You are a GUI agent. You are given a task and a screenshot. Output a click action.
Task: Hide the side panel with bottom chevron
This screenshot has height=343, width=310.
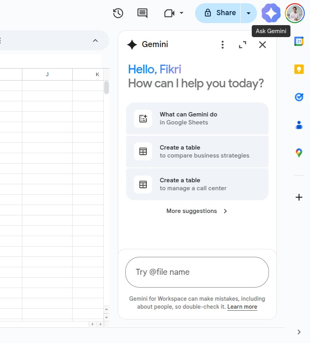click(x=299, y=332)
